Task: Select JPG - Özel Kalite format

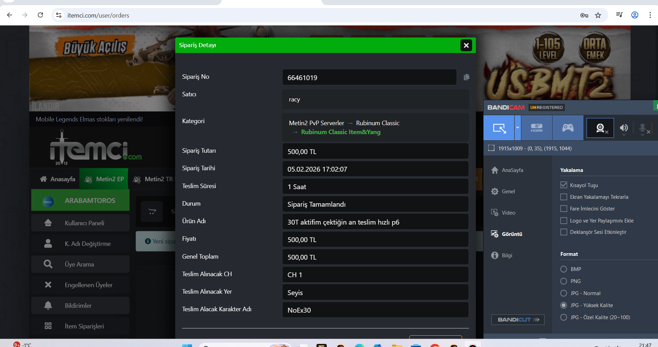Action: tap(564, 317)
